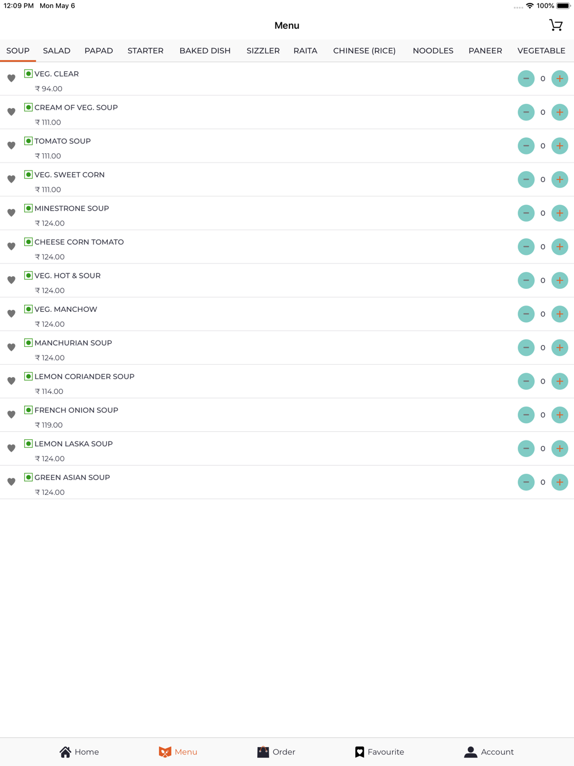Screen dimensions: 574x766
Task: Add French Onion Soup to cart
Action: tap(560, 415)
